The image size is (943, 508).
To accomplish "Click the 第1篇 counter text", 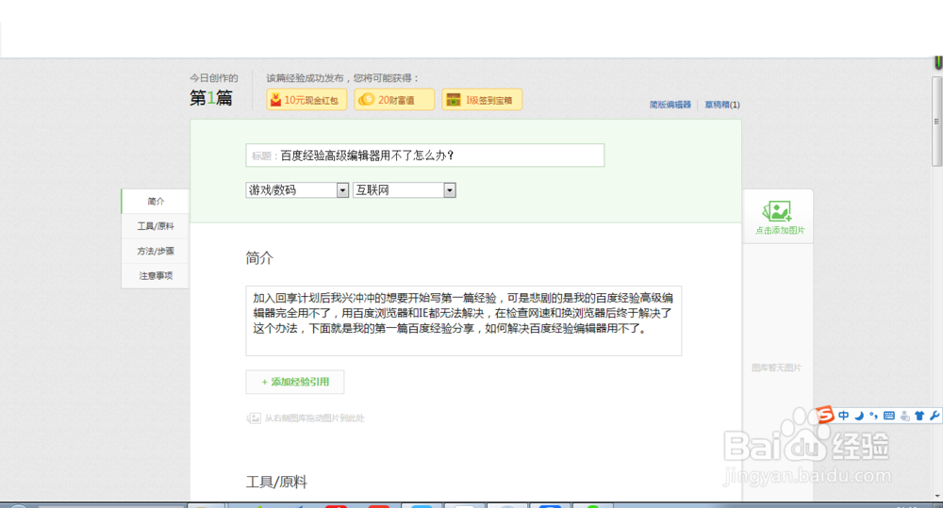I will pos(211,98).
